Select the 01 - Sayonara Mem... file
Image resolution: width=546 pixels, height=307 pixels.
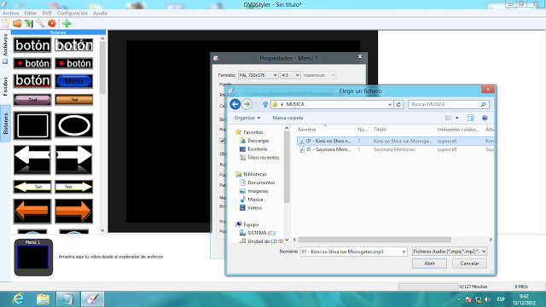point(328,149)
